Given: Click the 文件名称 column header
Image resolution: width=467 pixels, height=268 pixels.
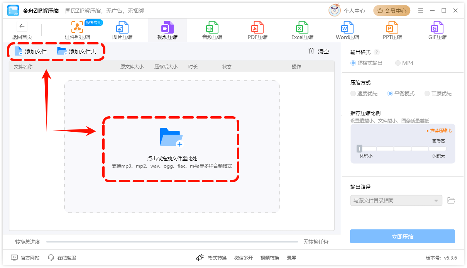Looking at the screenshot, I should [23, 67].
